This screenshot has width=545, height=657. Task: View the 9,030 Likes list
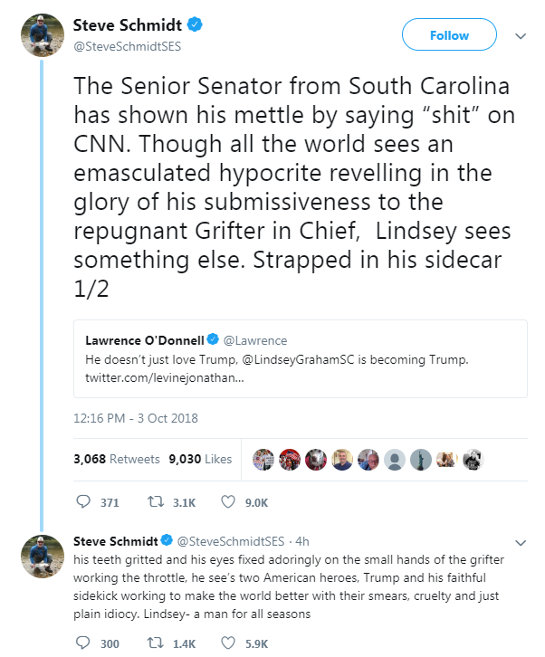pos(200,459)
